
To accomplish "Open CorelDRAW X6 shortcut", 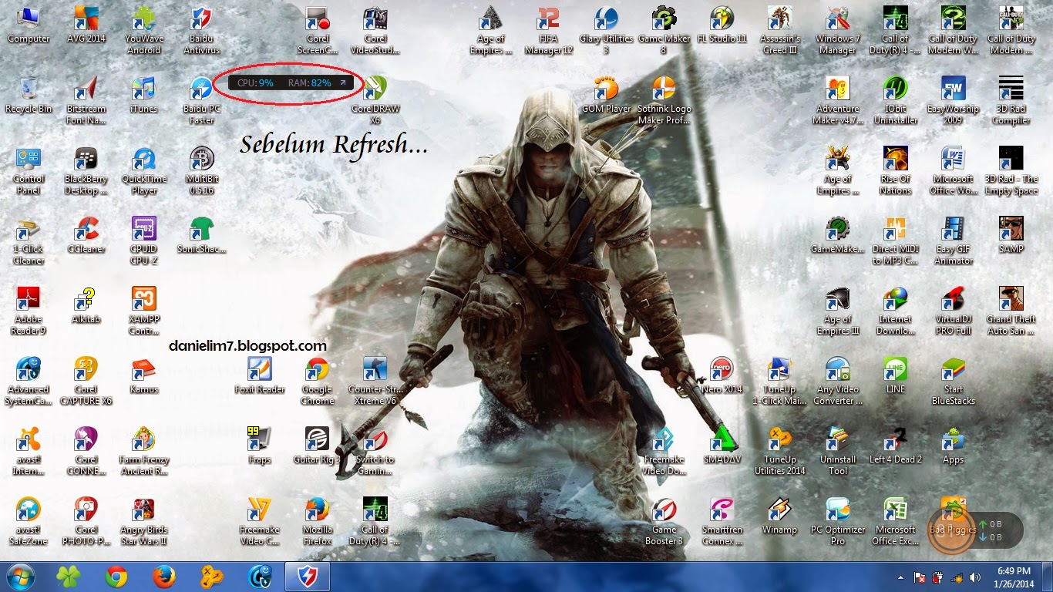I will tap(375, 100).
